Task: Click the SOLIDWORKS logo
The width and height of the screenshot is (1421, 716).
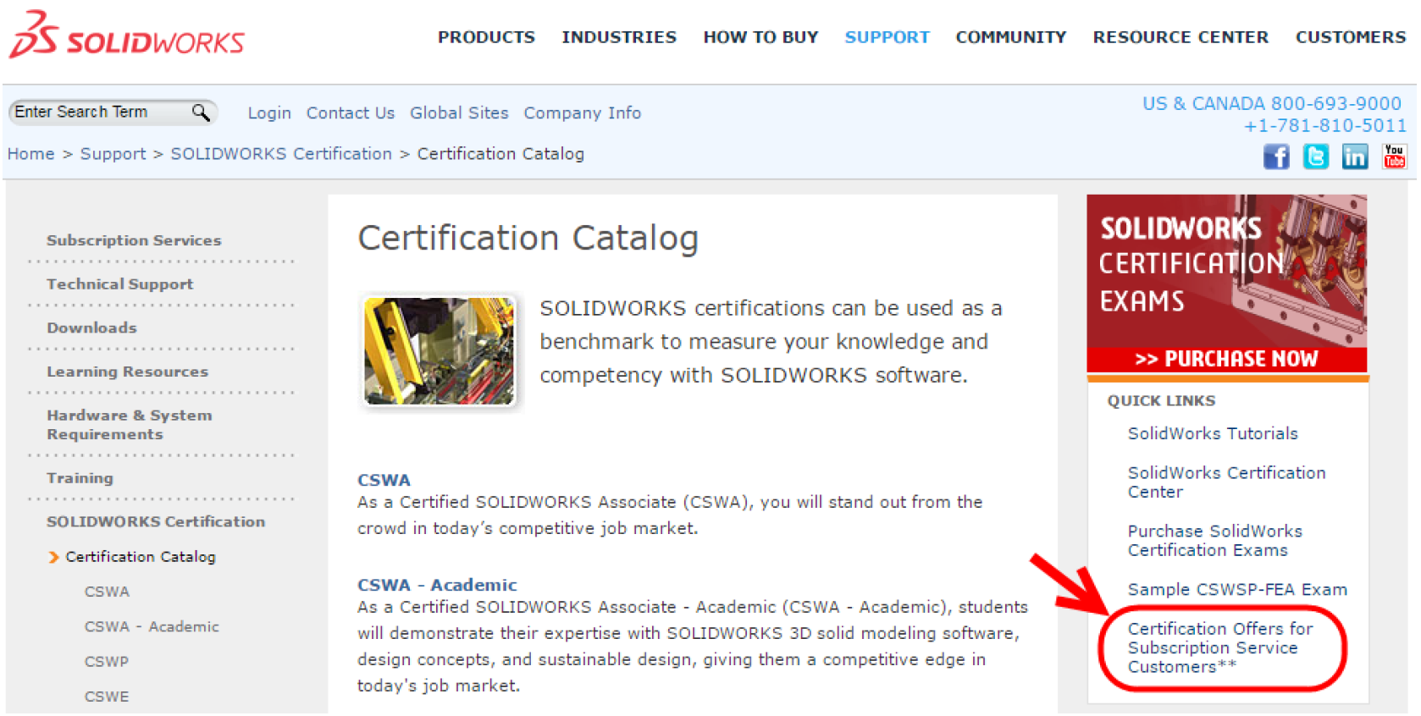Action: (x=127, y=35)
